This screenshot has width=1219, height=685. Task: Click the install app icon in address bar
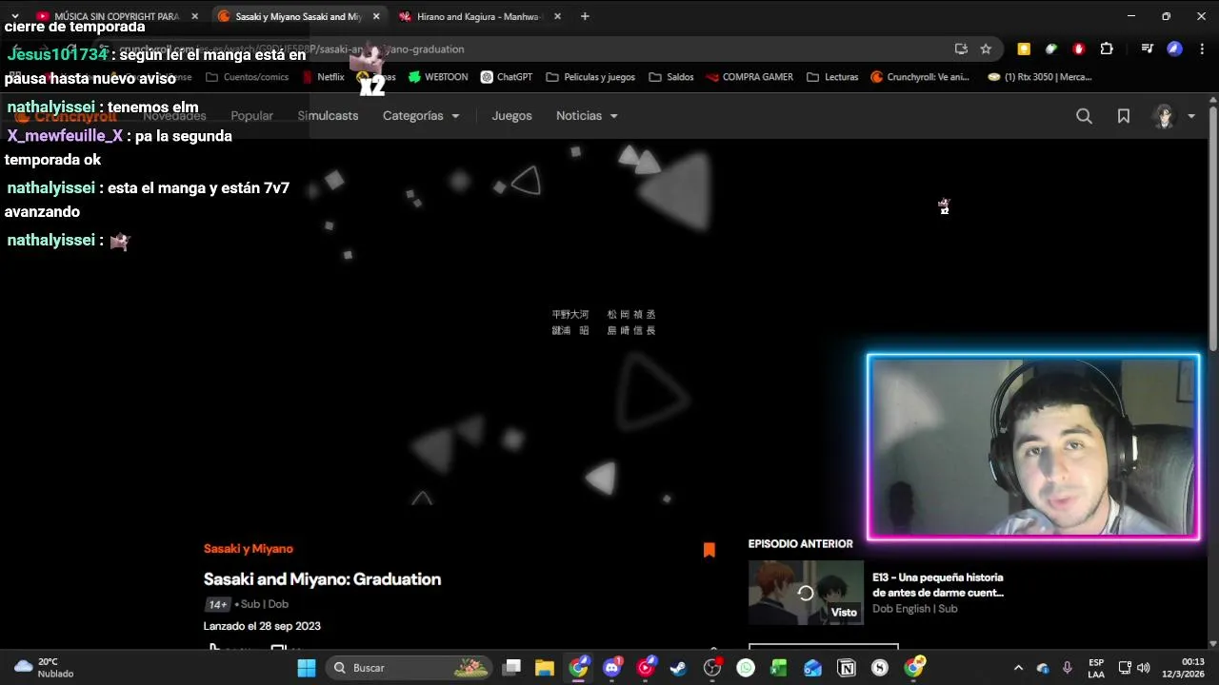[x=961, y=49]
